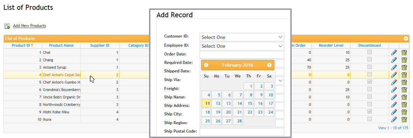Open the Customer ID dropdown
413x138 pixels.
242,37
